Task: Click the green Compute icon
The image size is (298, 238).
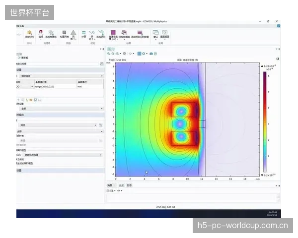Action: coord(83,32)
